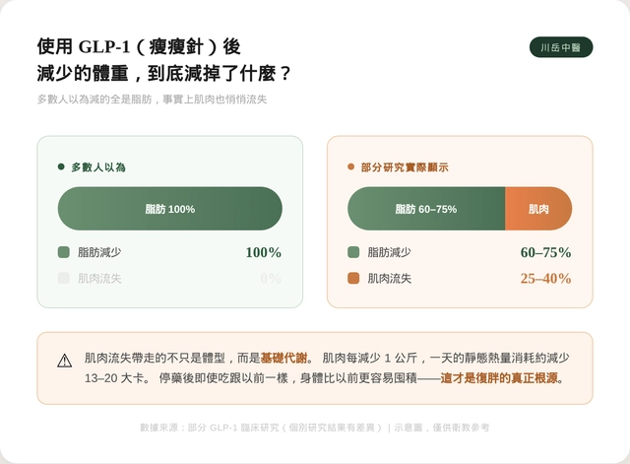The height and width of the screenshot is (464, 630).
Task: Click left card's green 脂肪減少 swatch
Action: point(64,252)
